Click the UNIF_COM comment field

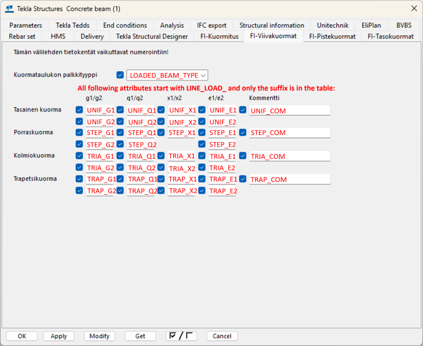[x=290, y=110]
